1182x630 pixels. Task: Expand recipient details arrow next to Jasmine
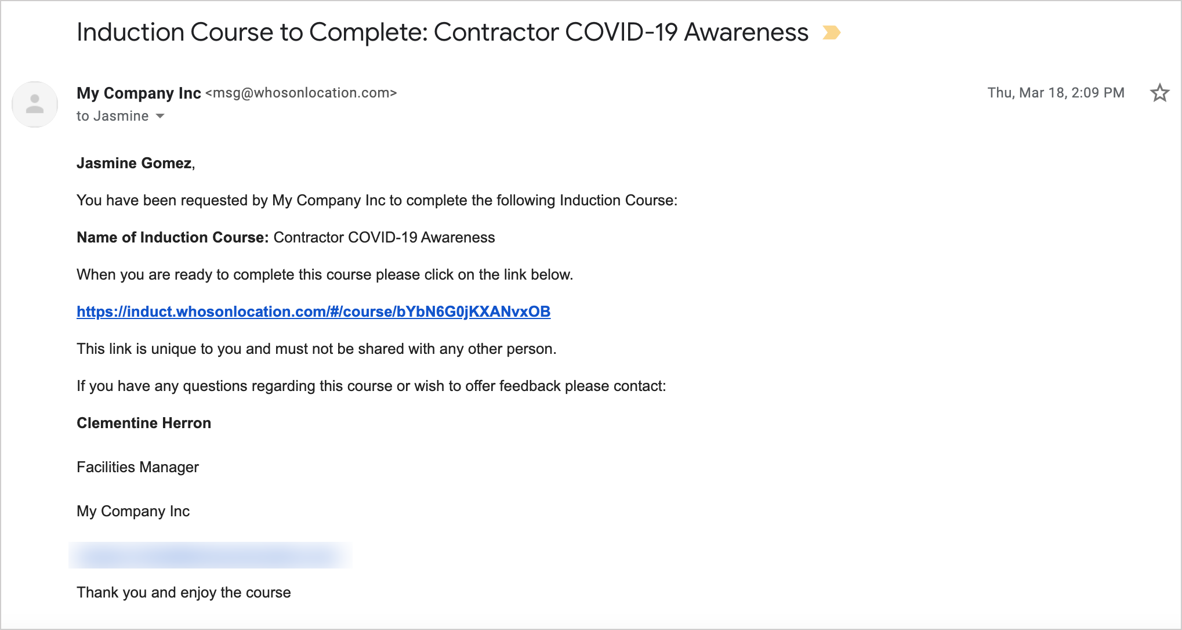coord(160,116)
